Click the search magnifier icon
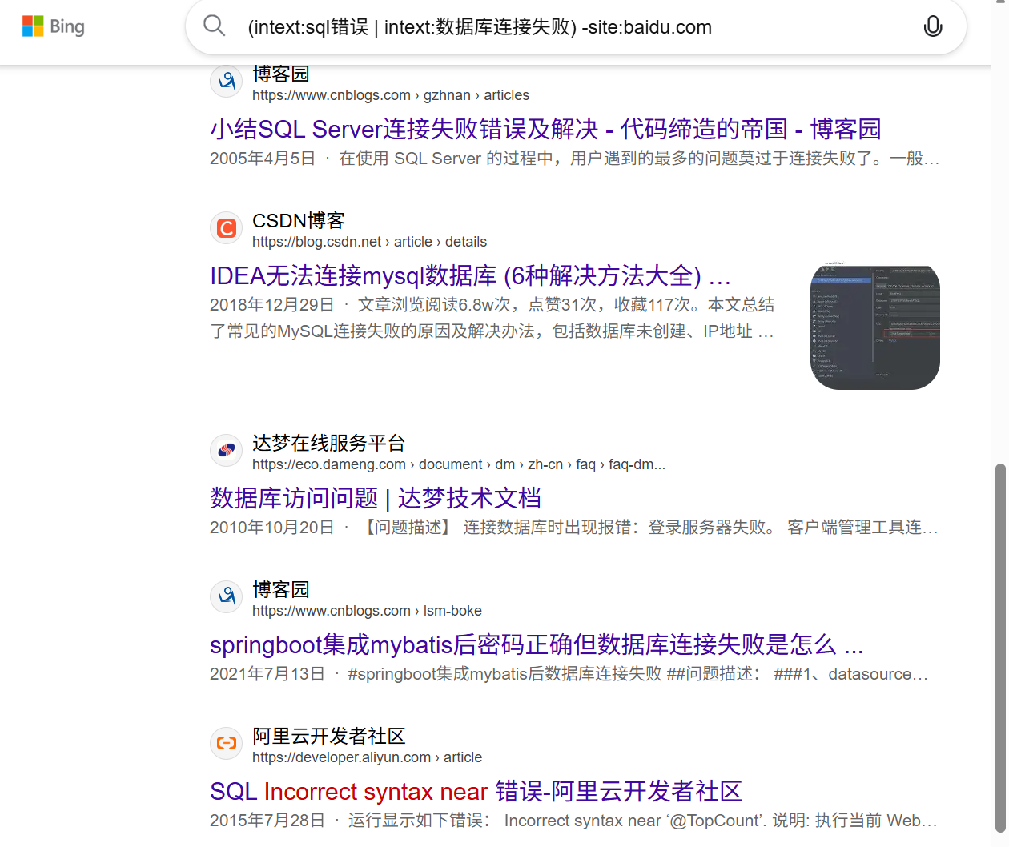1009x847 pixels. click(x=215, y=26)
